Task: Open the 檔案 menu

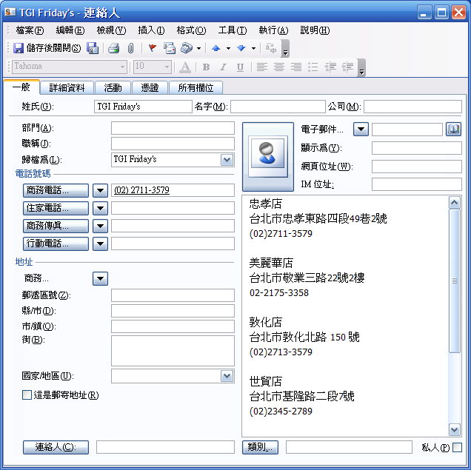Action: point(30,30)
